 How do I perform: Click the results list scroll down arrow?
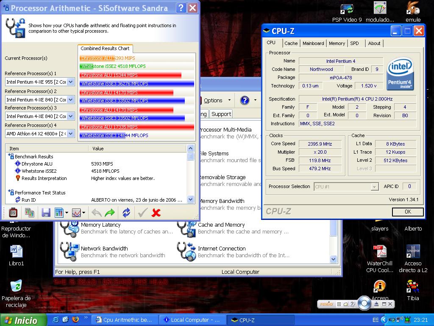(190, 199)
